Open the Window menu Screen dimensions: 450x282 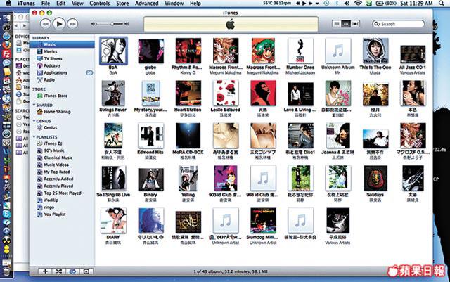tap(174, 4)
